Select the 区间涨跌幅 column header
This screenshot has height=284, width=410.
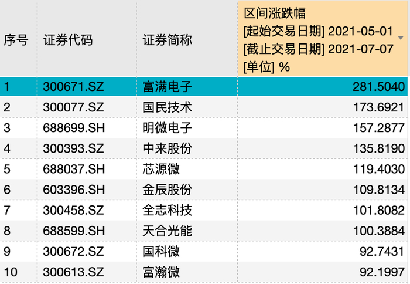point(322,39)
